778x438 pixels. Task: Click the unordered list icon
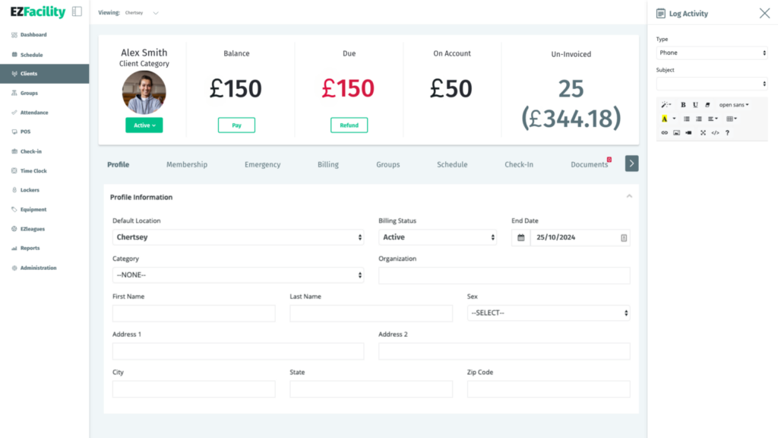(x=686, y=119)
